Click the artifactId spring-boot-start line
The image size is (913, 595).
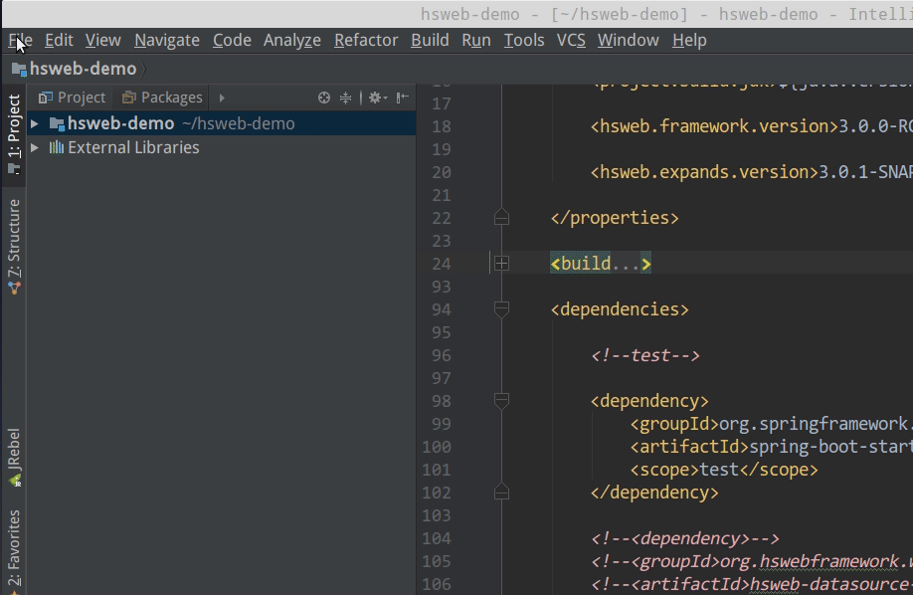point(772,447)
